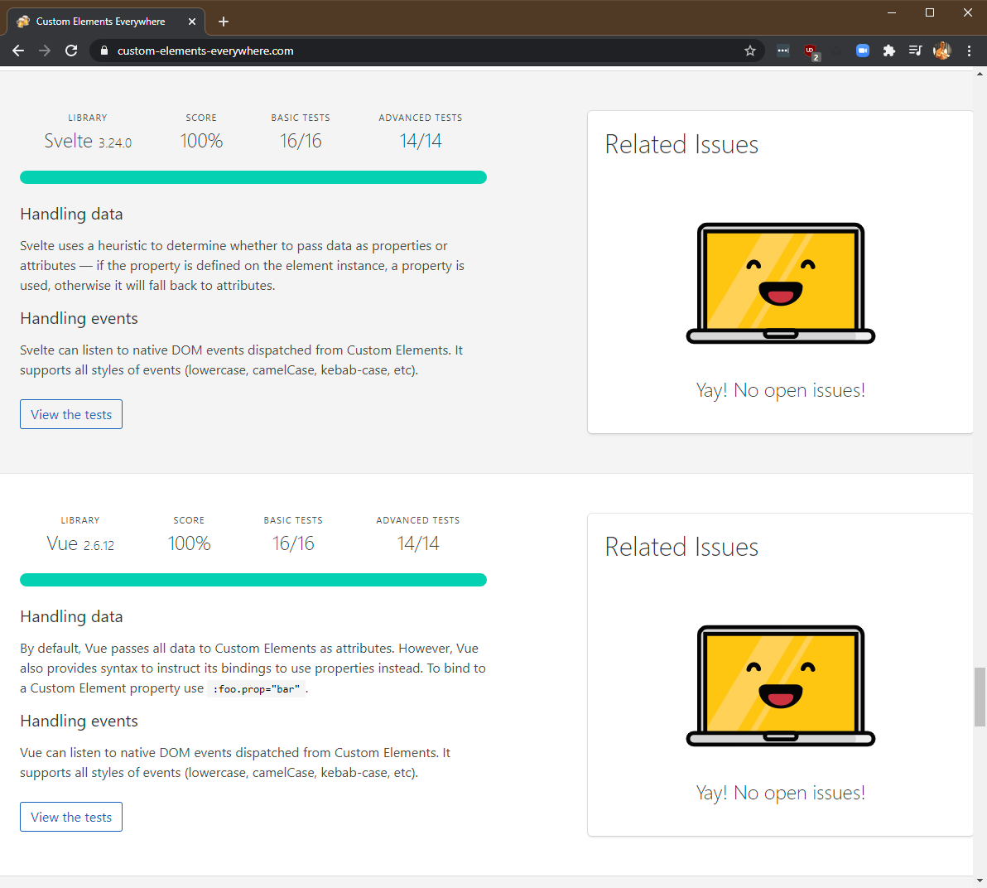Click the :foo.prop="bar" code snippet
987x888 pixels.
[x=256, y=689]
